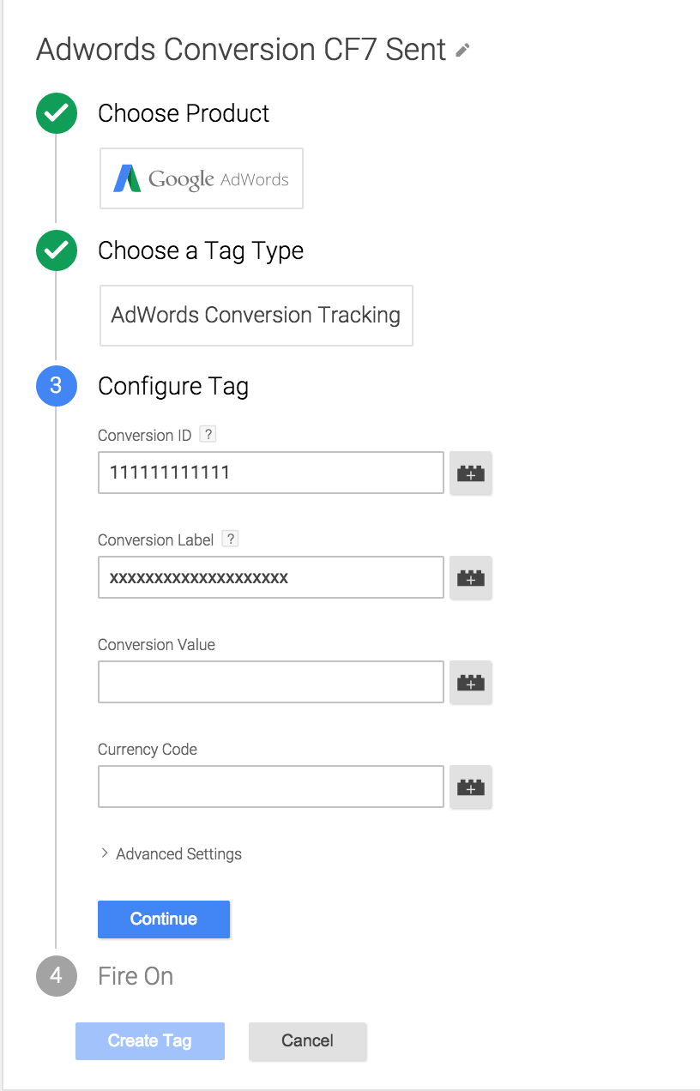Screen dimensions: 700x1091
Task: Click the green checkmark for Choose Product
Action: point(57,113)
